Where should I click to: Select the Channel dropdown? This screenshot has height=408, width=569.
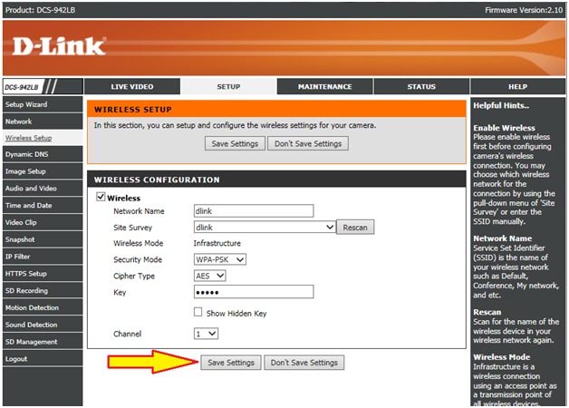click(207, 334)
